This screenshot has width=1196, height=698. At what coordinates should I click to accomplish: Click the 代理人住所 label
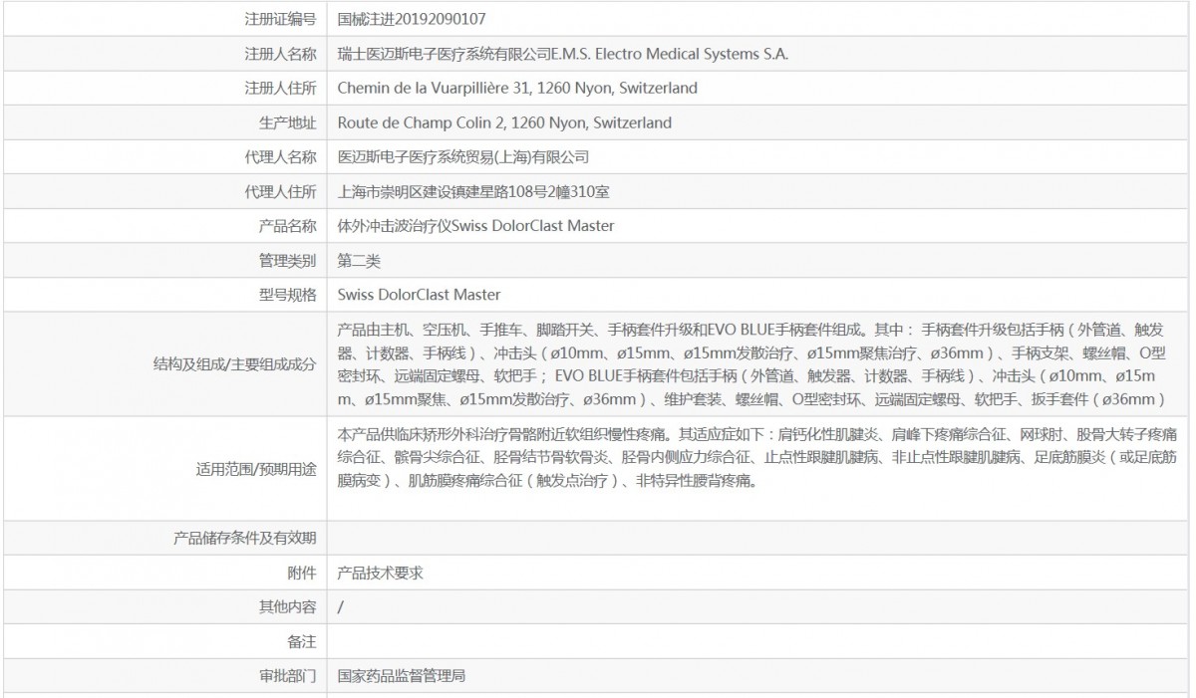[280, 191]
